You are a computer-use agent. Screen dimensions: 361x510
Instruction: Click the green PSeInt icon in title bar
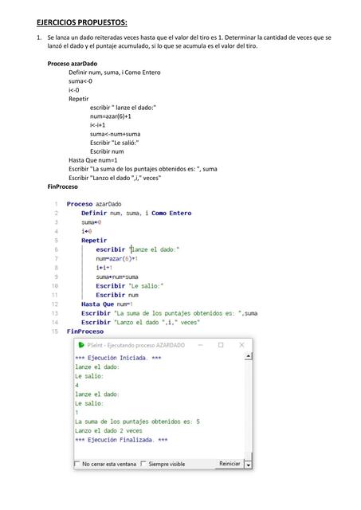[81, 345]
